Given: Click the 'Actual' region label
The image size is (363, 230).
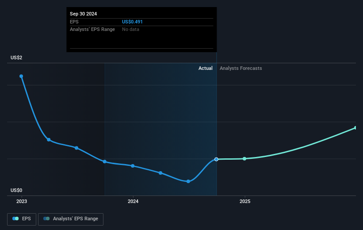Looking at the screenshot, I should pos(205,68).
